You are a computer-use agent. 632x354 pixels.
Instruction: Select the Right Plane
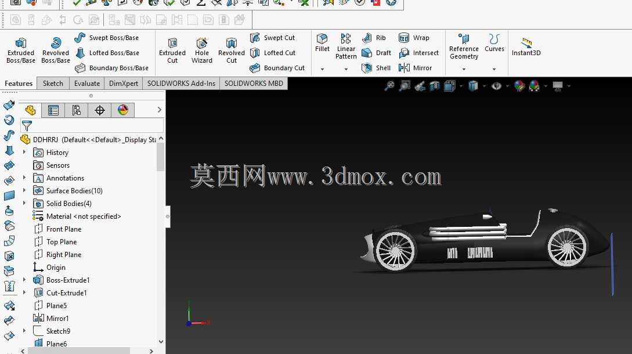point(57,255)
